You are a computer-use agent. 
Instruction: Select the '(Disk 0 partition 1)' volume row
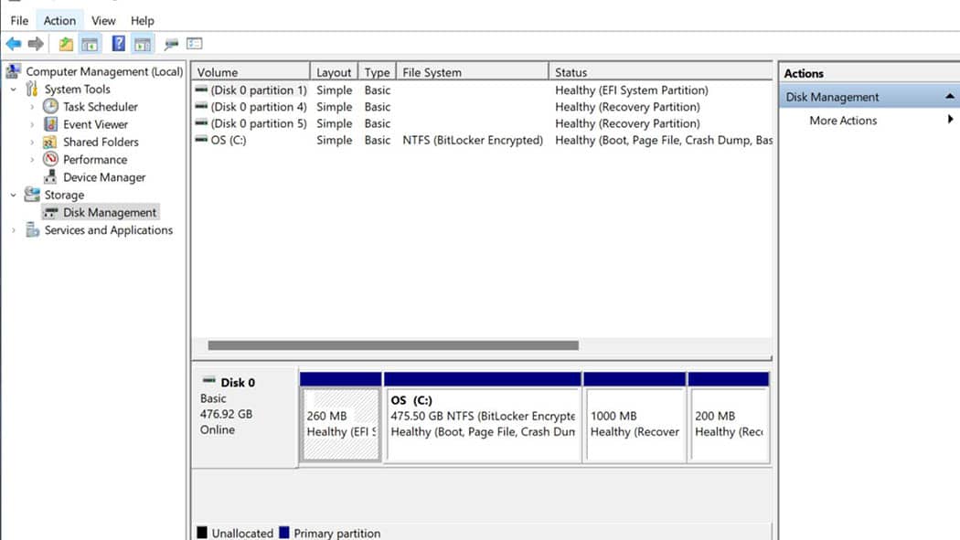483,90
